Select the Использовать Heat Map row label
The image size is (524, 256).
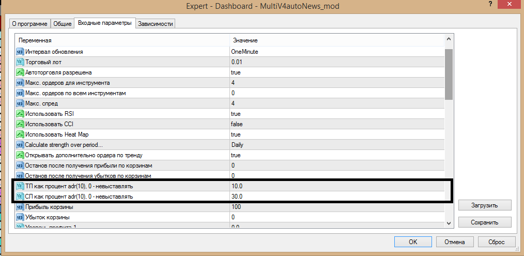pos(57,134)
